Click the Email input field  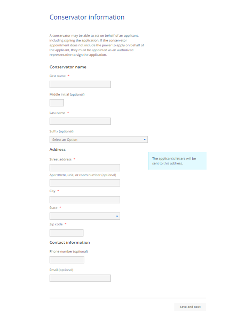(80, 278)
